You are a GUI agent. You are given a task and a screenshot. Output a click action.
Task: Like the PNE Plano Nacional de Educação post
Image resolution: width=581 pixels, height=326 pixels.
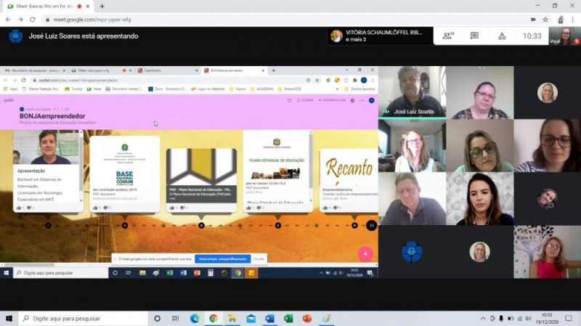click(172, 208)
